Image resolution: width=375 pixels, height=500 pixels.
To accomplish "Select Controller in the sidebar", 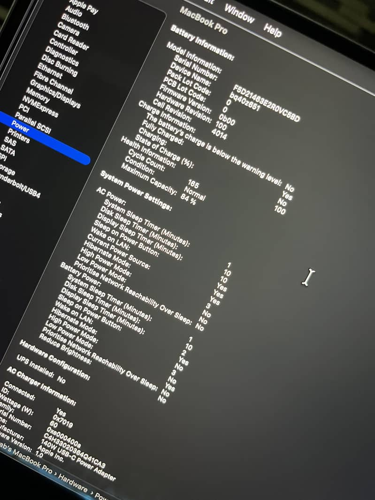I will click(64, 46).
